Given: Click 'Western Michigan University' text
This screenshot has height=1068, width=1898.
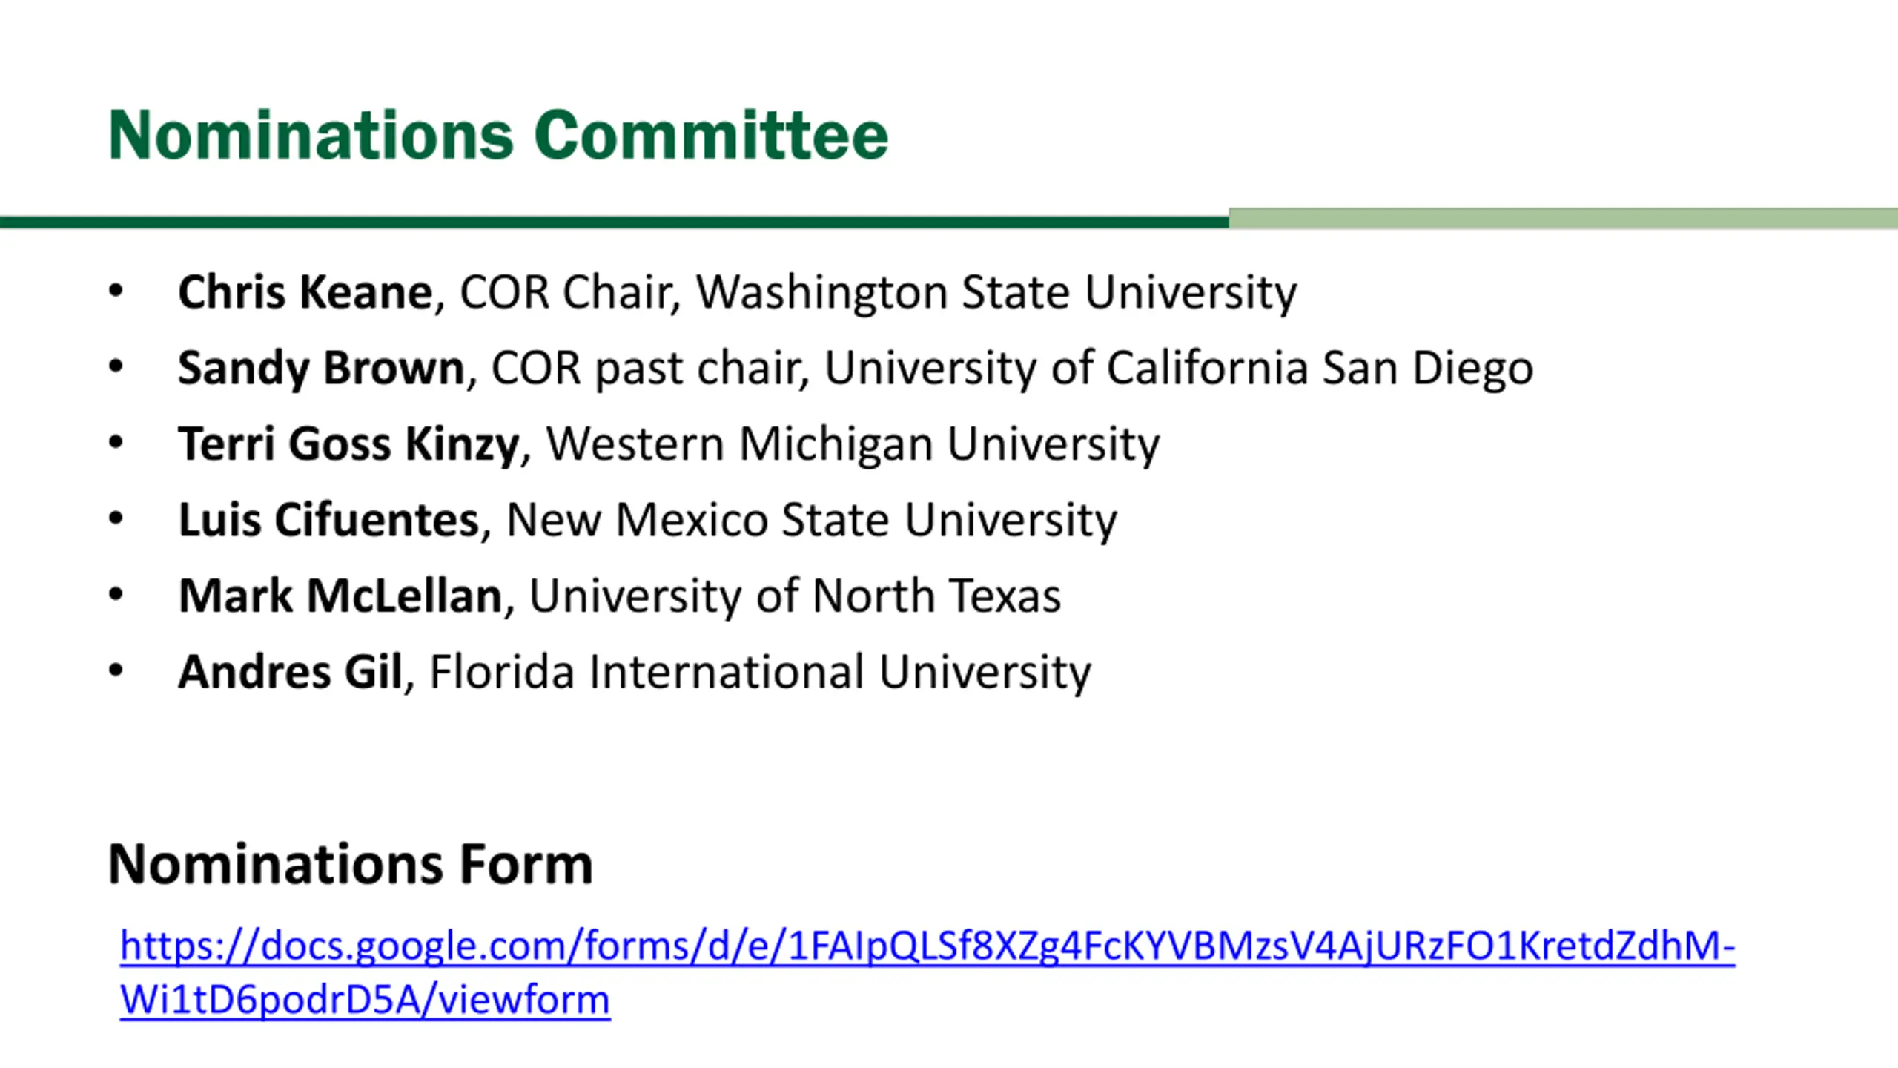Looking at the screenshot, I should [853, 445].
